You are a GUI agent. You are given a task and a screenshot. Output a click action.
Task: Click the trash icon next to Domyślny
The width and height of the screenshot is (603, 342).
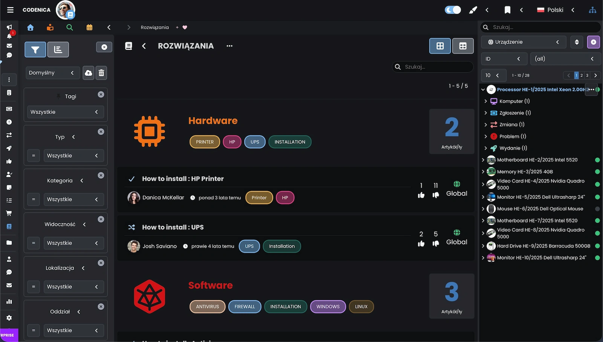pyautogui.click(x=101, y=73)
